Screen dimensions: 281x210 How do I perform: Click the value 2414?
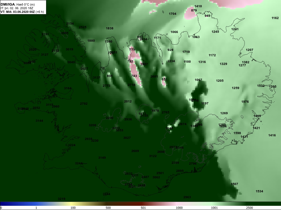(143, 39)
